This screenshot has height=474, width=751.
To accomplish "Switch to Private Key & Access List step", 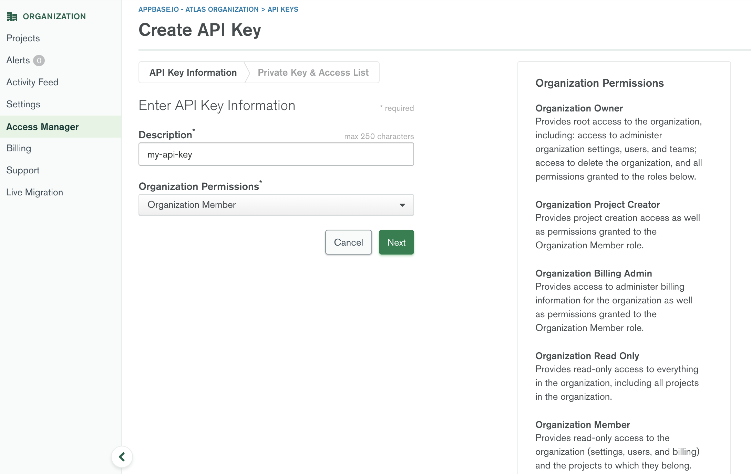I will 313,73.
